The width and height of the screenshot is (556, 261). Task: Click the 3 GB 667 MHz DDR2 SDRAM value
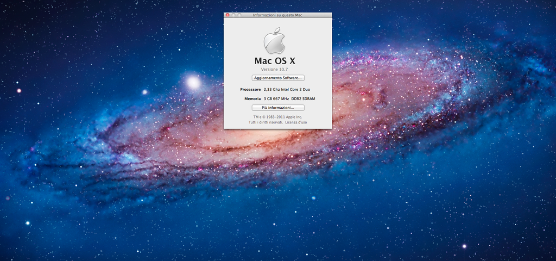tap(289, 99)
